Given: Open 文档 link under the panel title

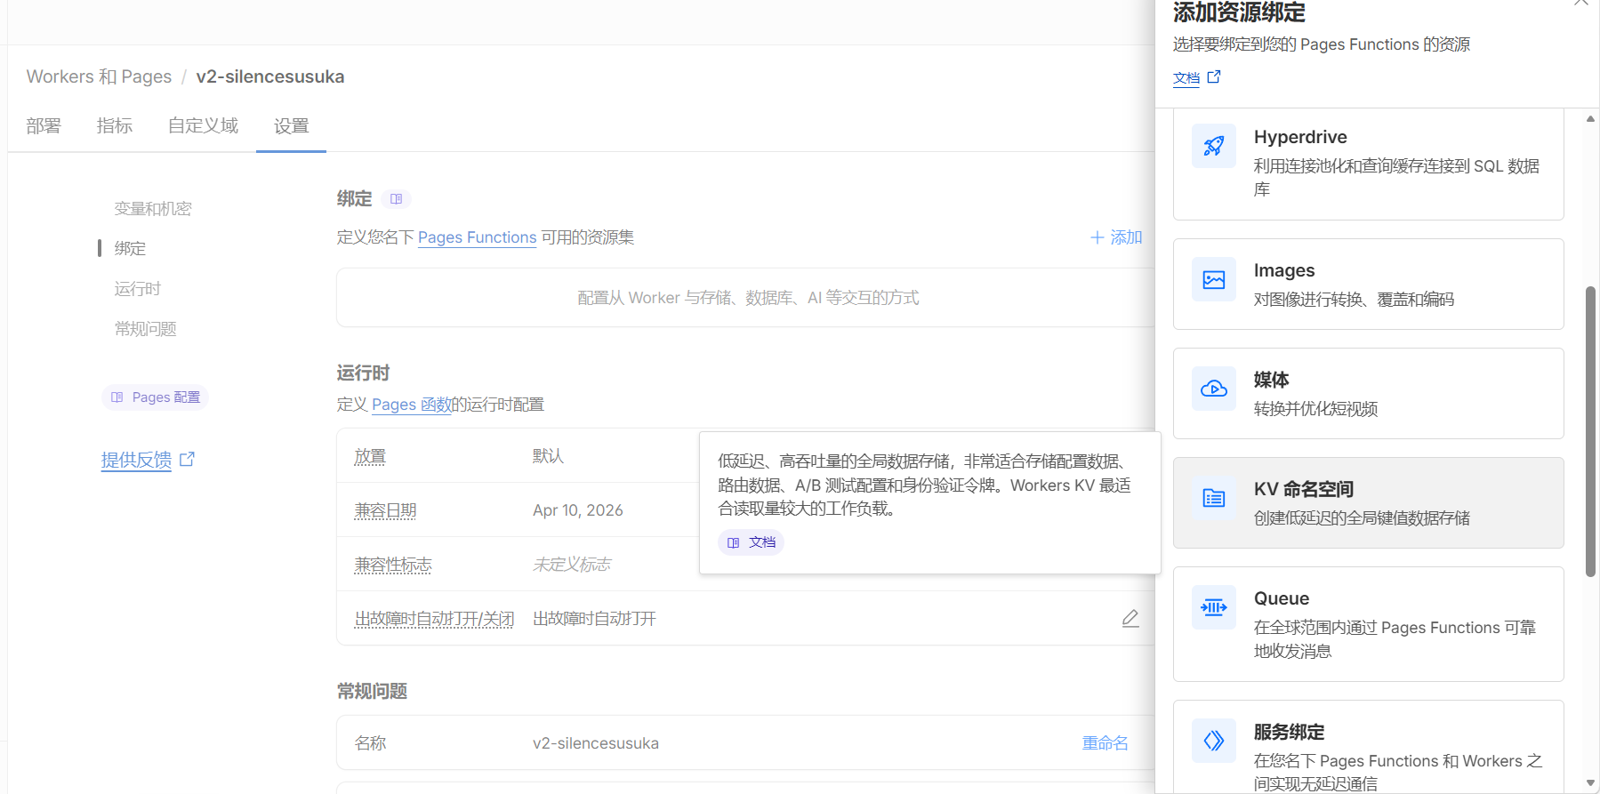Looking at the screenshot, I should 1186,78.
